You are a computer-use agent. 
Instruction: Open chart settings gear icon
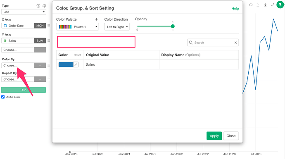point(44,6)
